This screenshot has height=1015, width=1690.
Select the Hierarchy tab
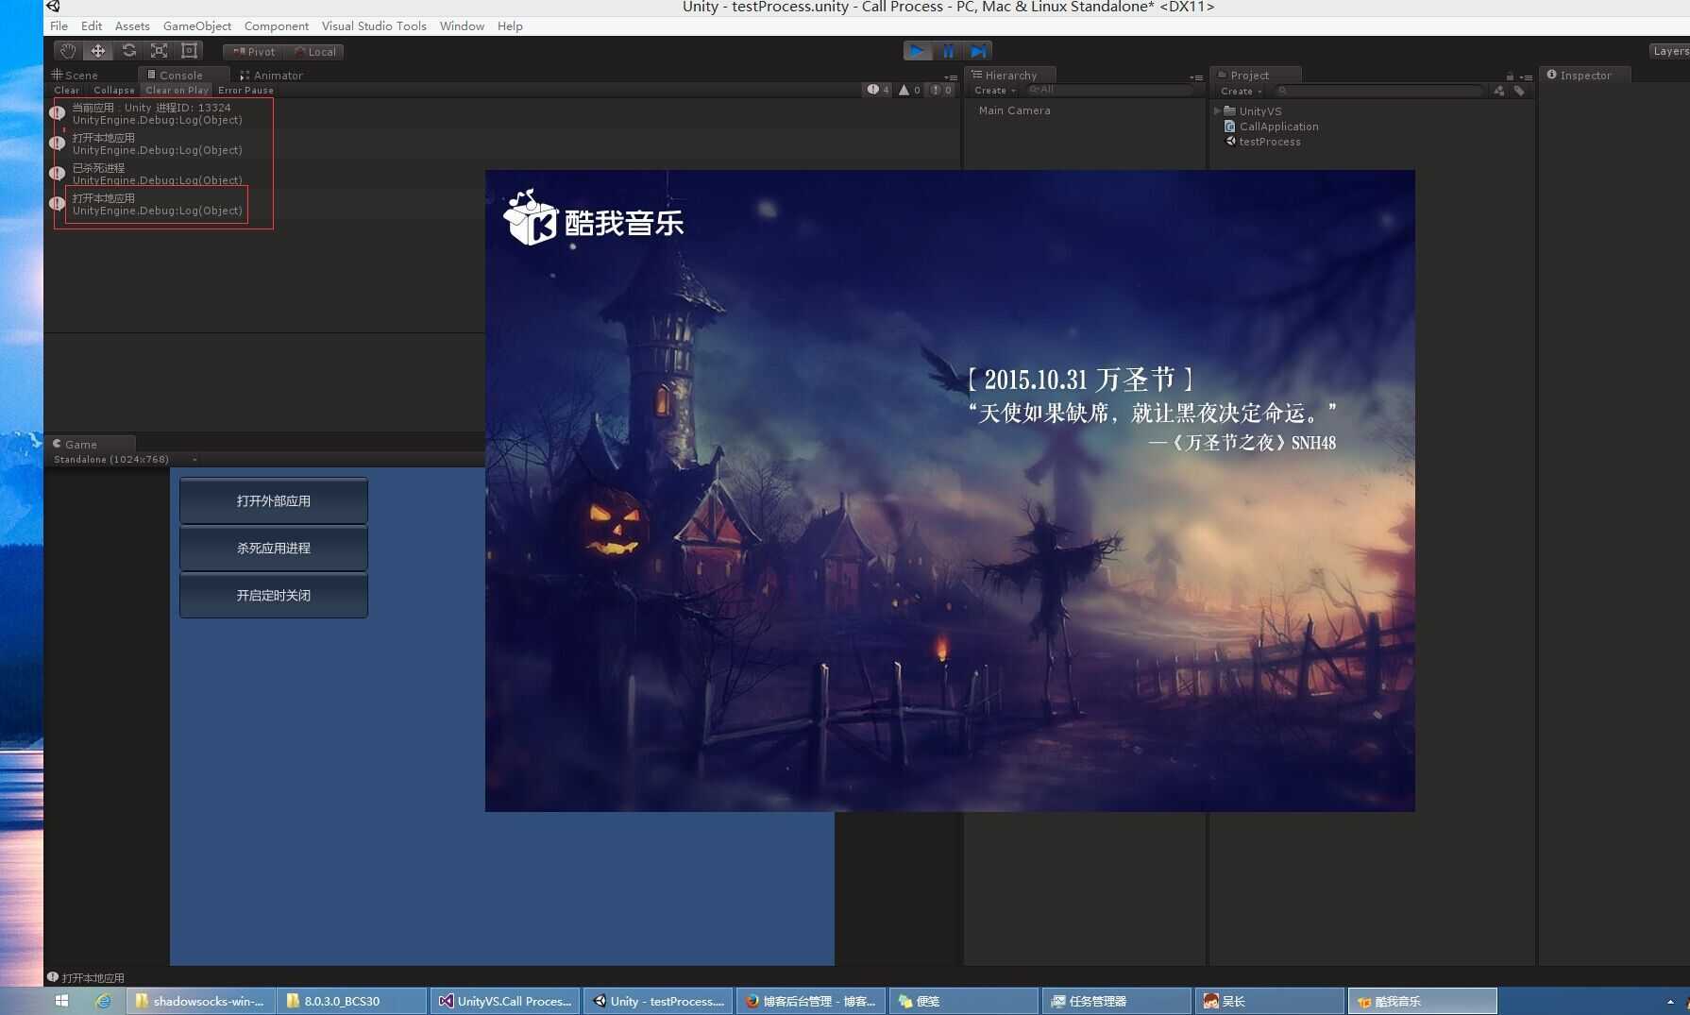(1009, 75)
